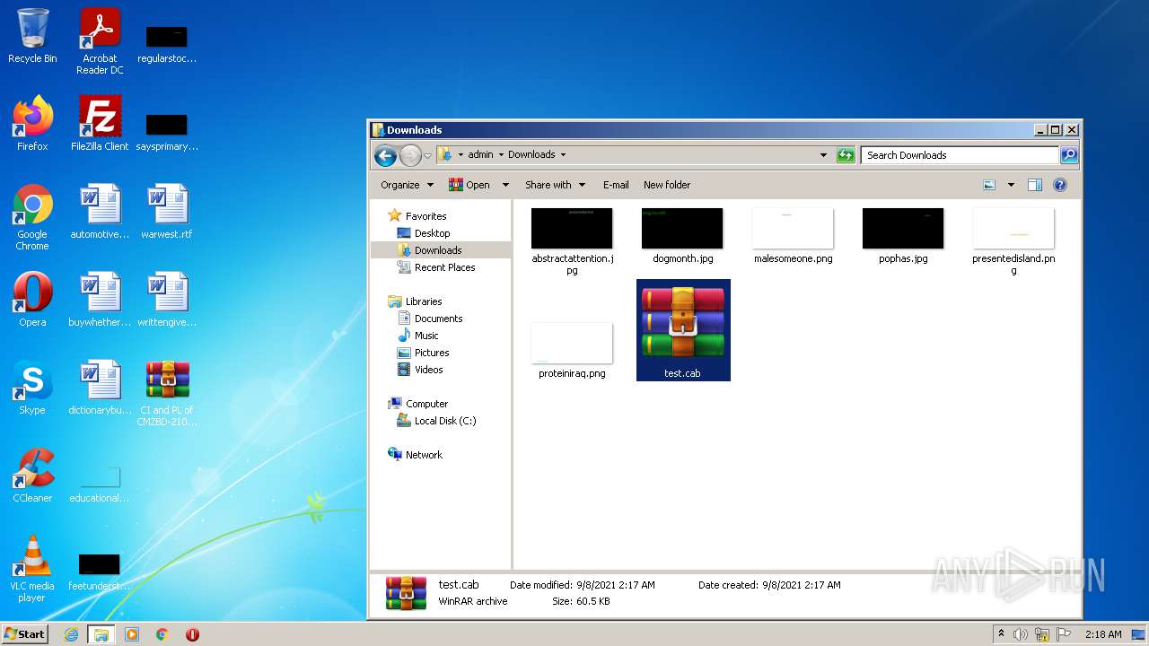Launch Skype from the desktop
Image resolution: width=1149 pixels, height=646 pixels.
coord(32,388)
